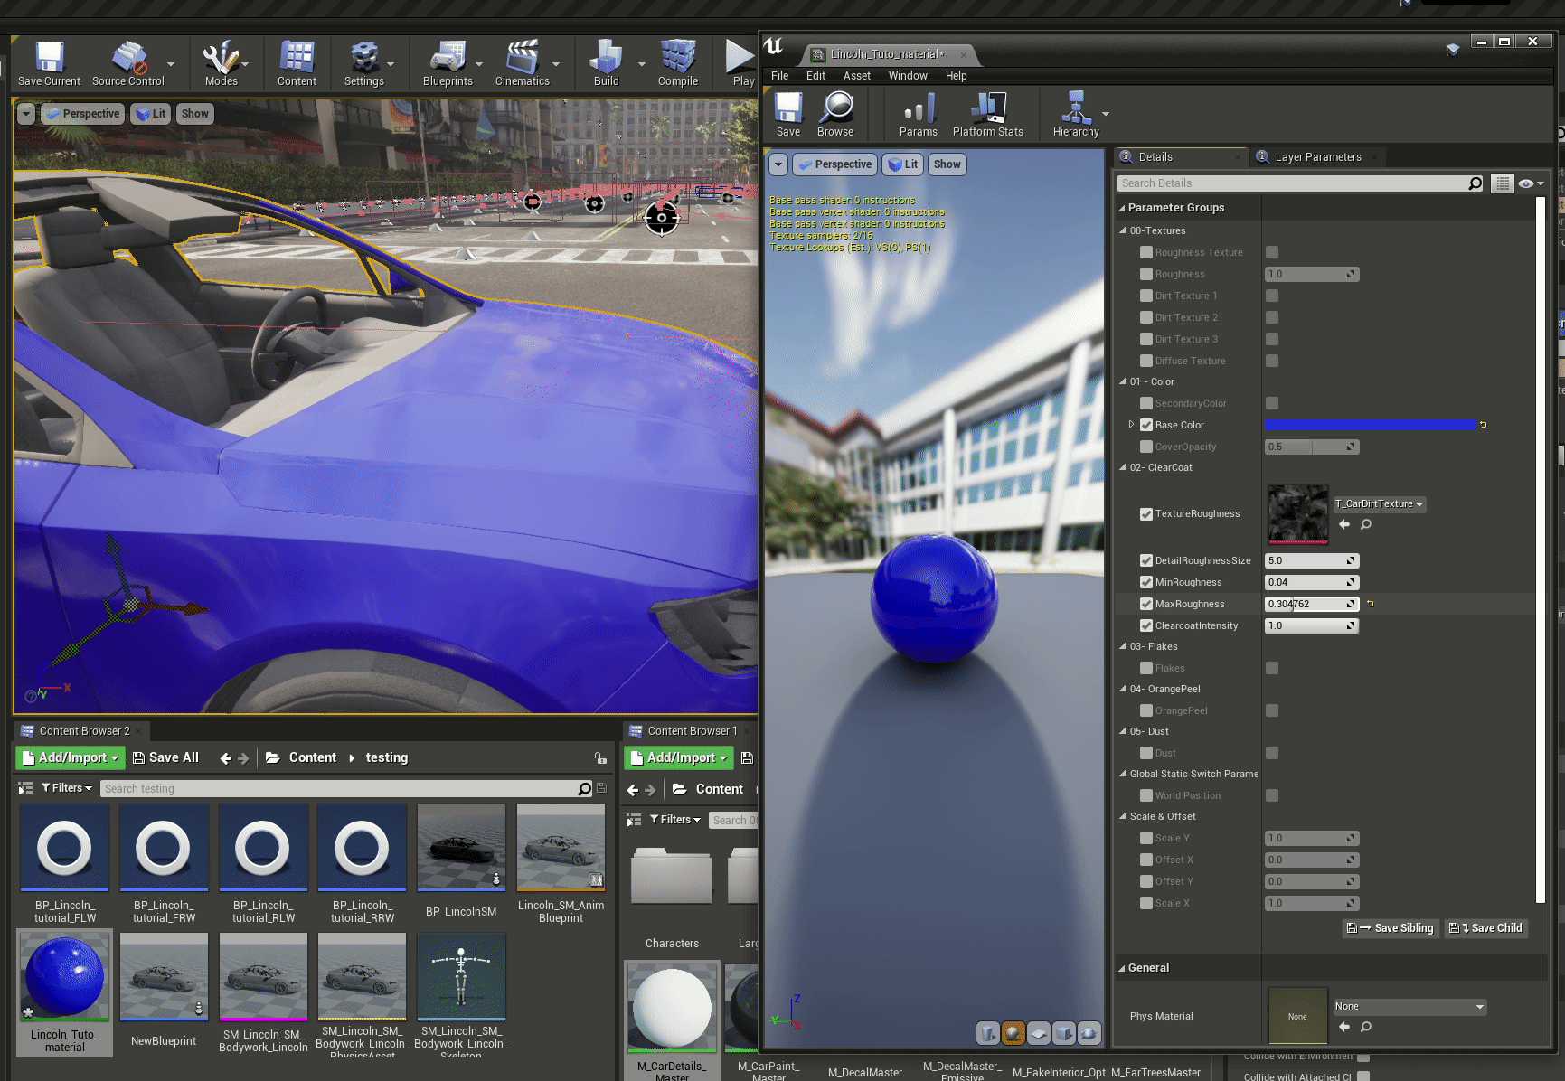Open the blue Base Color swatch
This screenshot has width=1565, height=1081.
click(x=1370, y=425)
